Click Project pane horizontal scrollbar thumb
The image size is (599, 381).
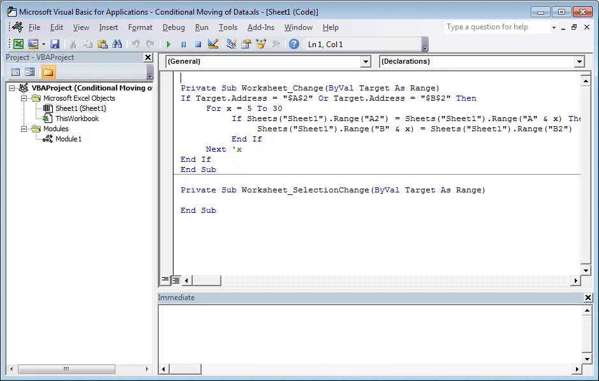point(66,369)
